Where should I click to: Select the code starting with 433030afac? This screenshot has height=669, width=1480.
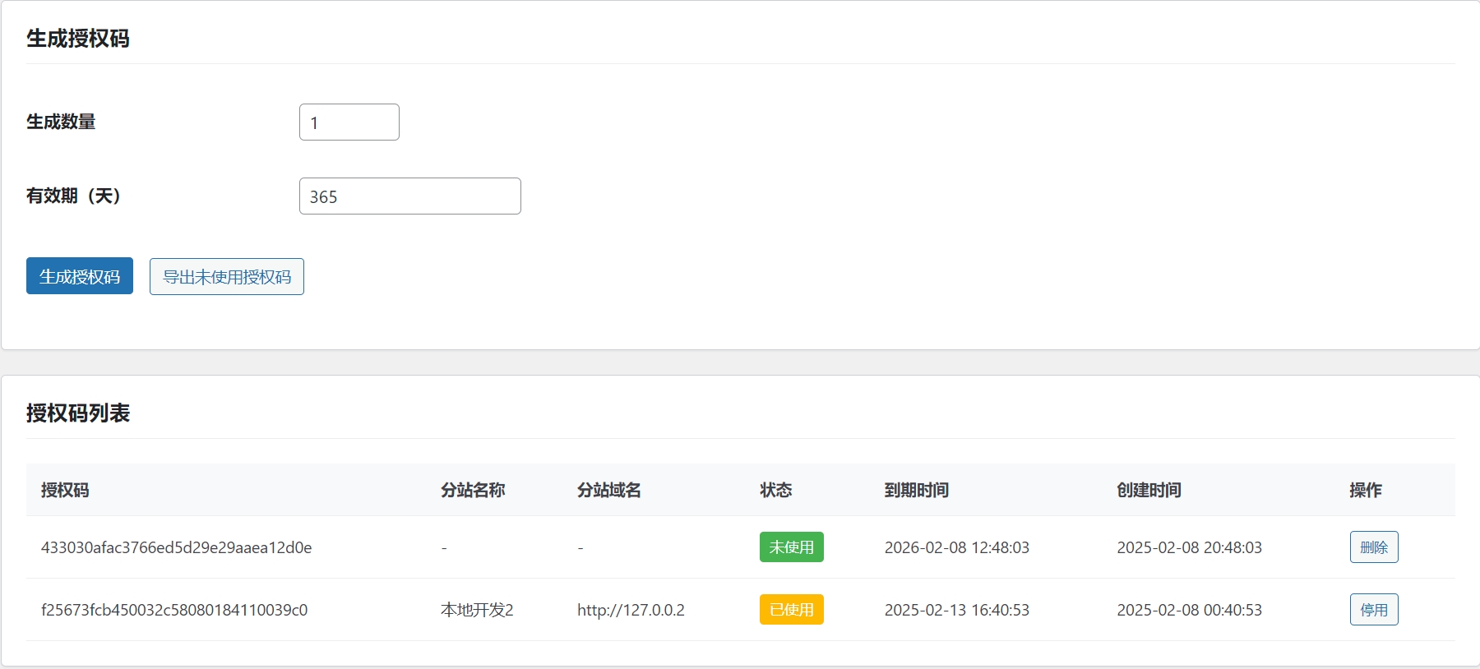point(176,548)
